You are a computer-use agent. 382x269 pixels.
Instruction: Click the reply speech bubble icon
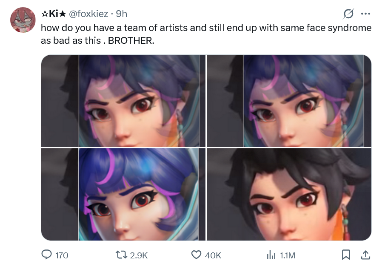(x=46, y=255)
